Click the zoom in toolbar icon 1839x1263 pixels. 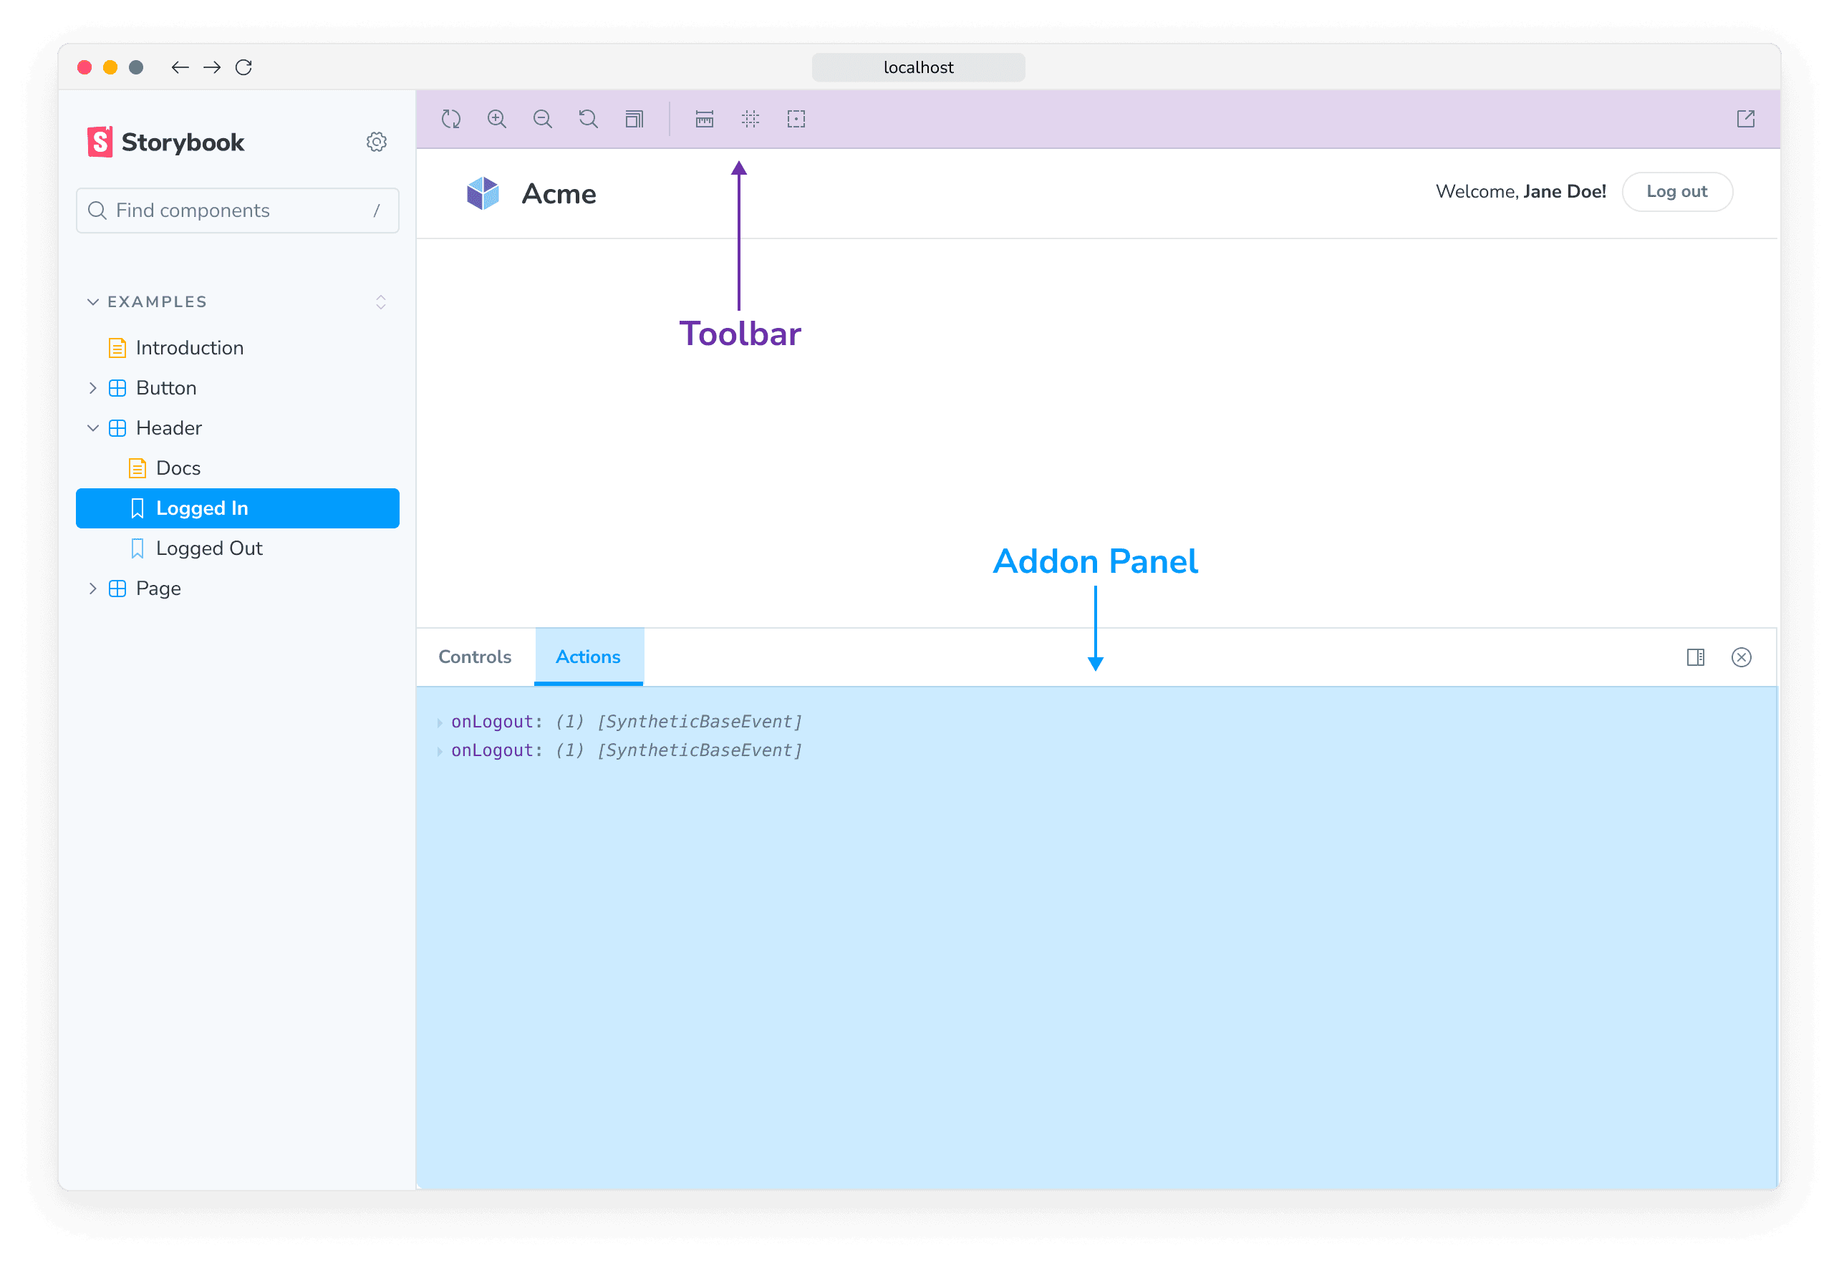[x=498, y=119]
